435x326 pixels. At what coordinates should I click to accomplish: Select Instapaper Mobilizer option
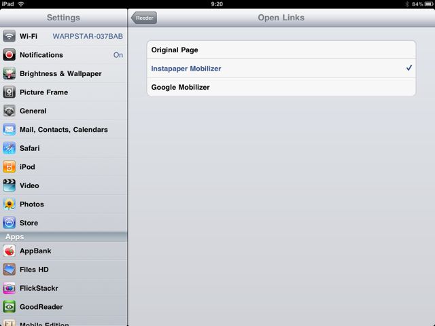[281, 68]
